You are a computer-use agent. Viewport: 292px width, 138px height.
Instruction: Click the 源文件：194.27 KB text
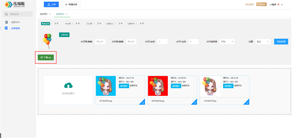point(126,78)
